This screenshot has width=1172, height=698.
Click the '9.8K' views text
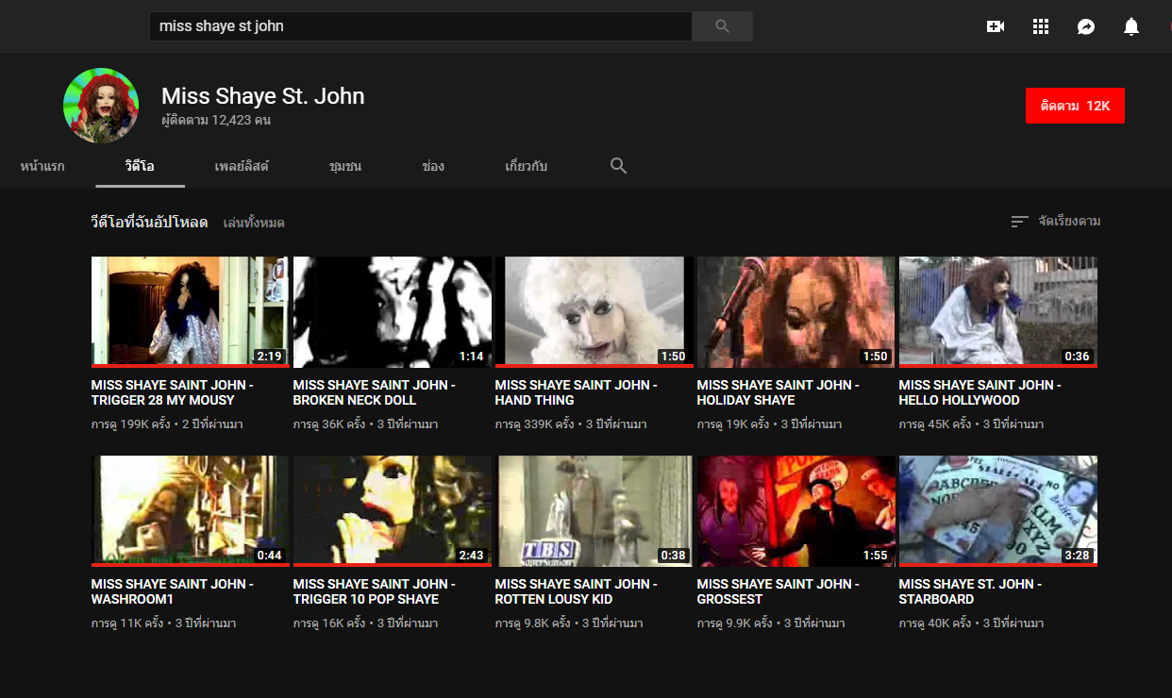point(534,623)
